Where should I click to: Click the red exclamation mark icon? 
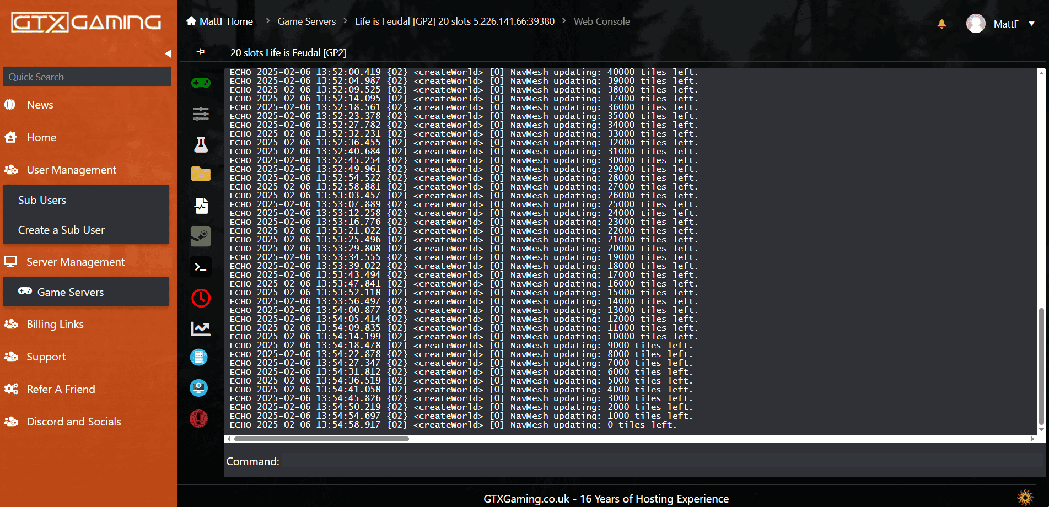click(199, 419)
